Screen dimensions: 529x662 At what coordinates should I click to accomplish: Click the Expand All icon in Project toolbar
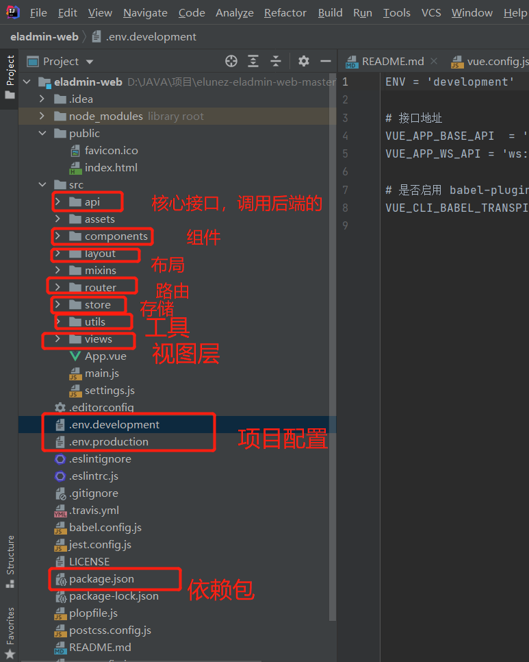click(253, 61)
